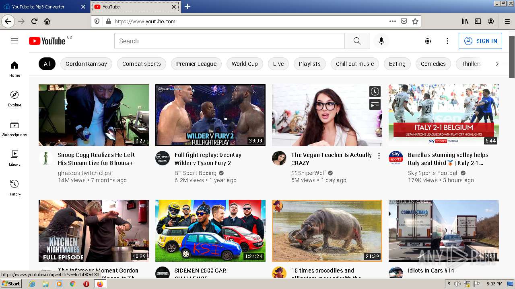Add Vegan Teacher video to queue
The width and height of the screenshot is (515, 289).
pyautogui.click(x=375, y=105)
